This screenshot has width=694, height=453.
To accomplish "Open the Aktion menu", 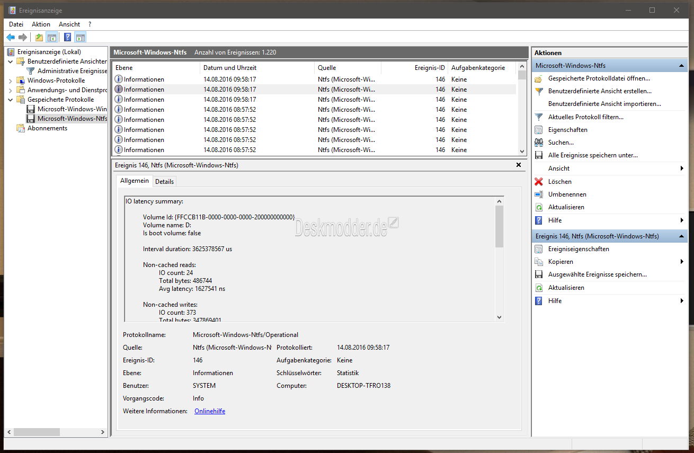I will pos(41,24).
